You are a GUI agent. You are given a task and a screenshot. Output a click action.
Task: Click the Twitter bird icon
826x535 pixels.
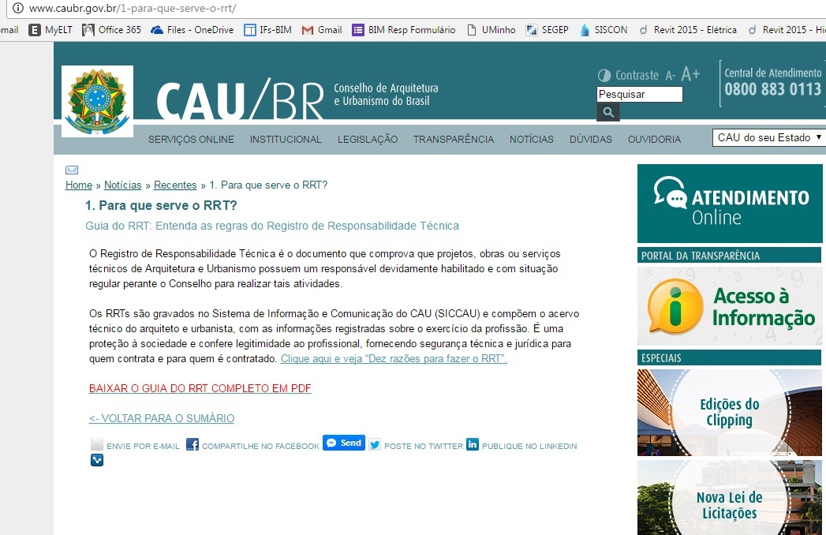[375, 445]
